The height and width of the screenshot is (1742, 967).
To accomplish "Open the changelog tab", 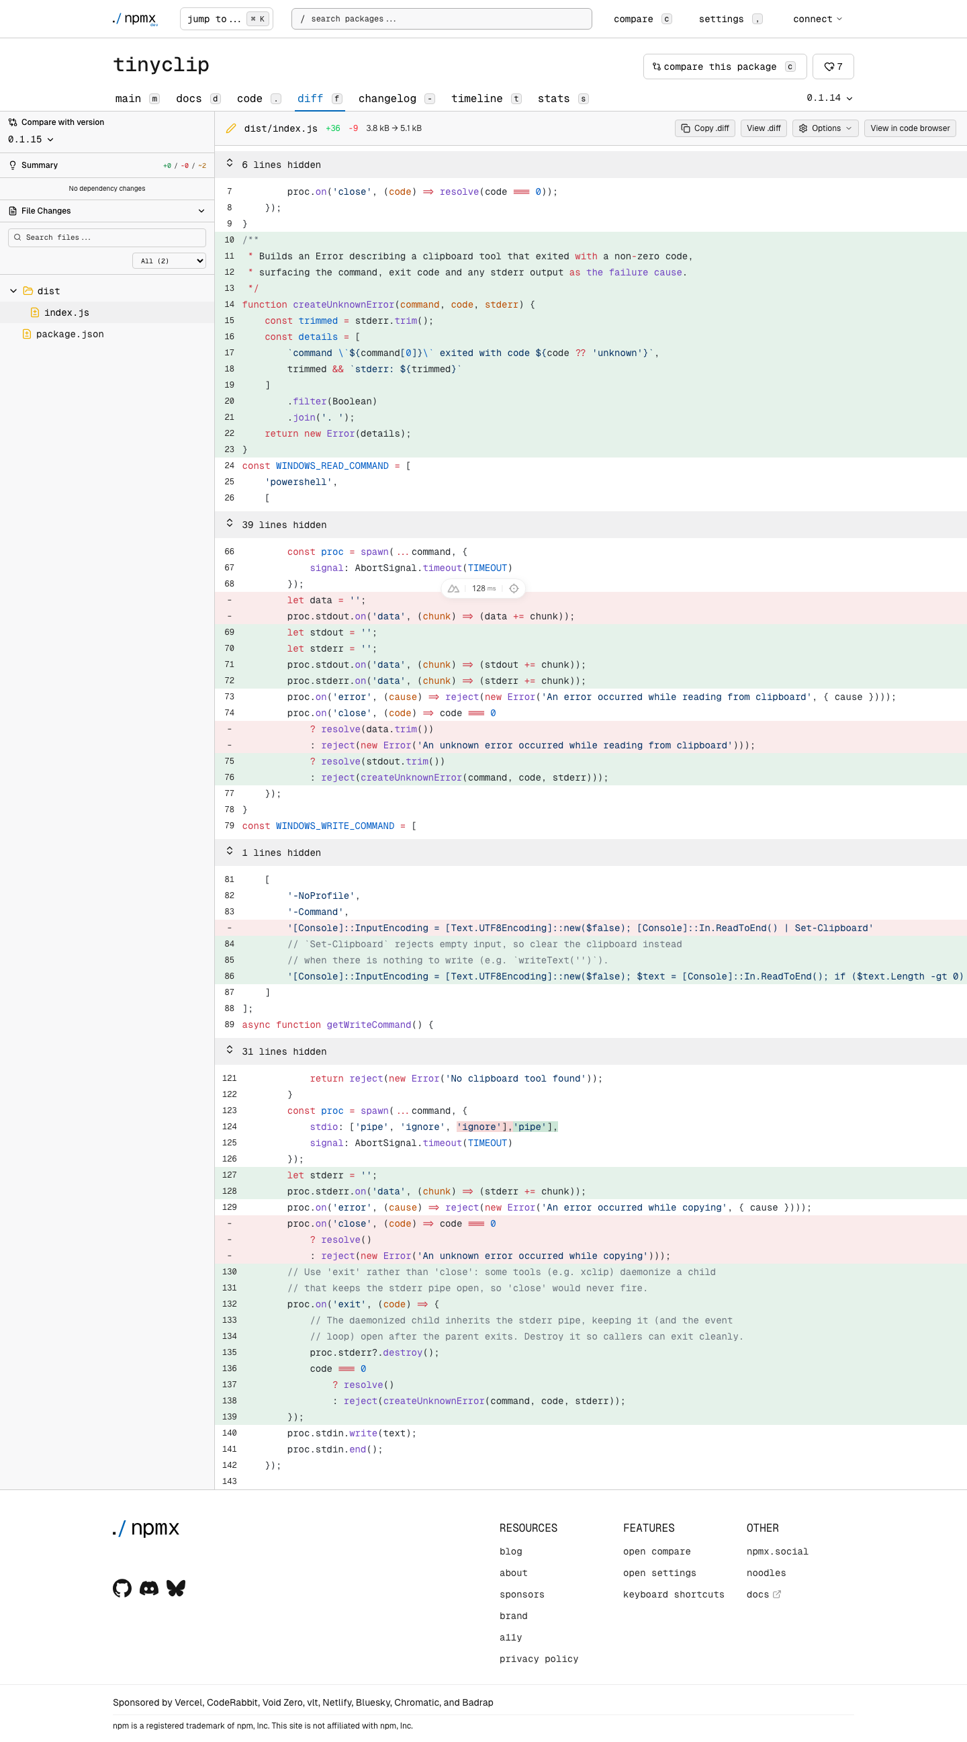I will 396,98.
